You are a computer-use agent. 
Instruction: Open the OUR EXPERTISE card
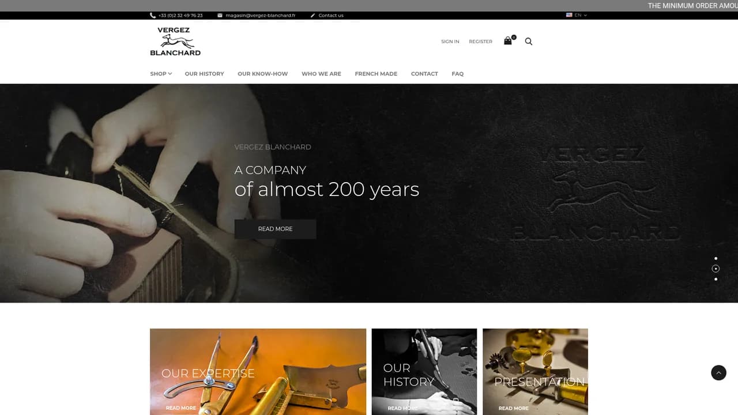coord(258,372)
